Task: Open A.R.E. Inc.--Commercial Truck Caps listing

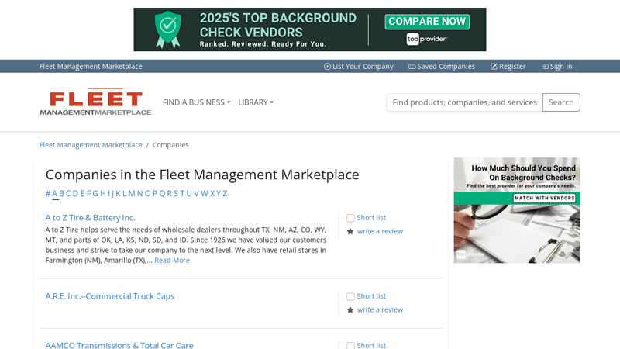Action: point(110,296)
